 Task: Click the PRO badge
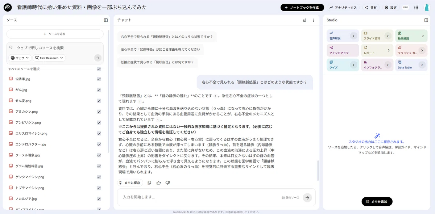pos(406,8)
